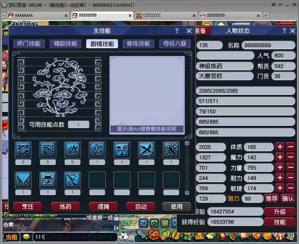This screenshot has width=299, height=244.
Task: Click the 摆摊 button
Action: pyautogui.click(x=103, y=207)
